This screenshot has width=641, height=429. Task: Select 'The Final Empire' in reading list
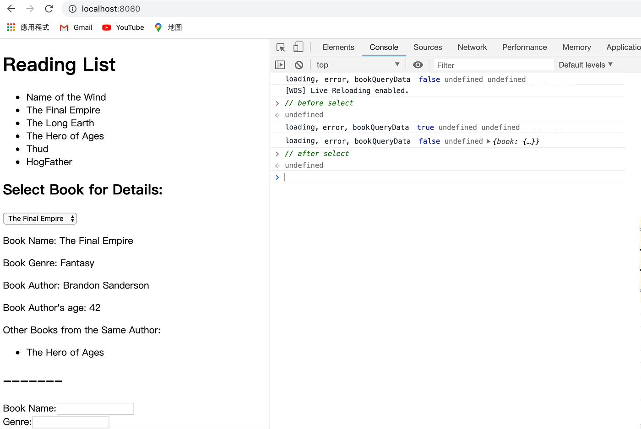(63, 110)
